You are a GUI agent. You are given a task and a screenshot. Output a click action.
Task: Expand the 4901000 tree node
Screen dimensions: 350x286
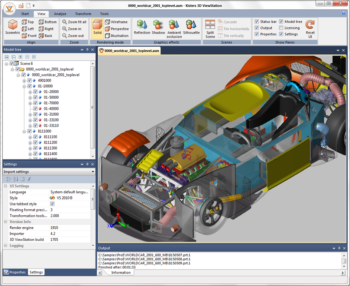(x=24, y=81)
